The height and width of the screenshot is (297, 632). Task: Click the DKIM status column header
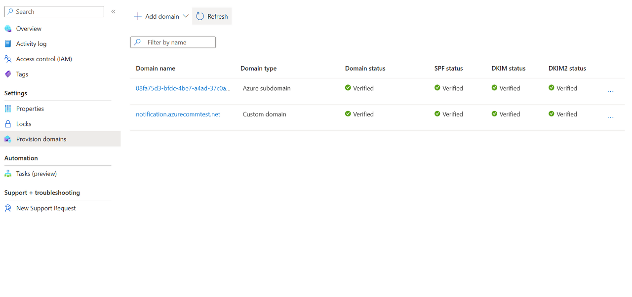pyautogui.click(x=509, y=69)
